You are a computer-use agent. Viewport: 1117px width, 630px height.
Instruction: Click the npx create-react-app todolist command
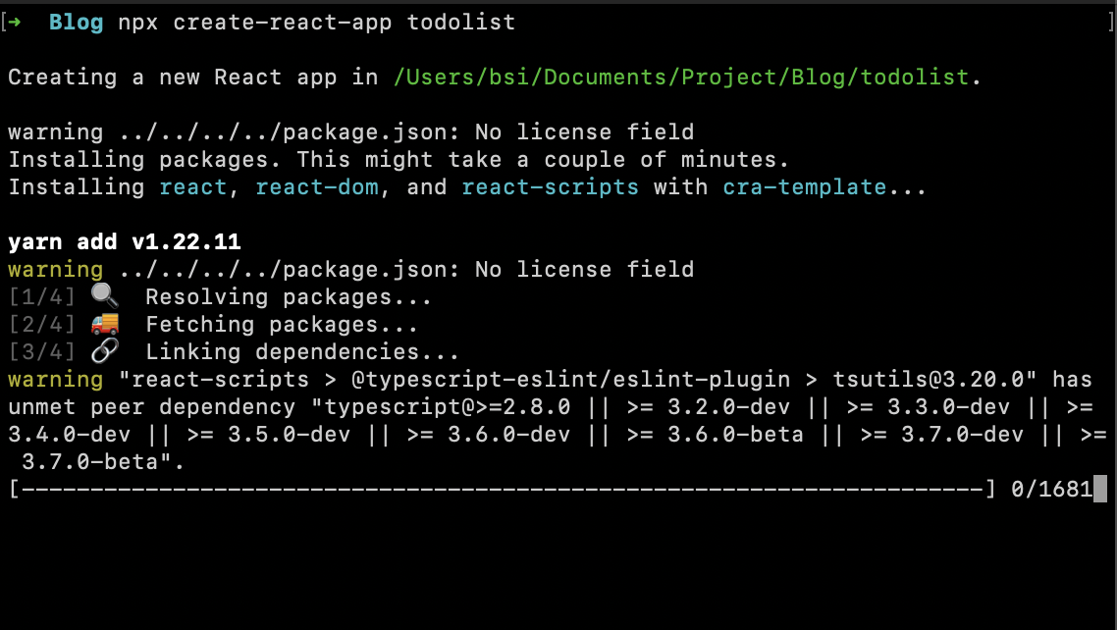[316, 22]
